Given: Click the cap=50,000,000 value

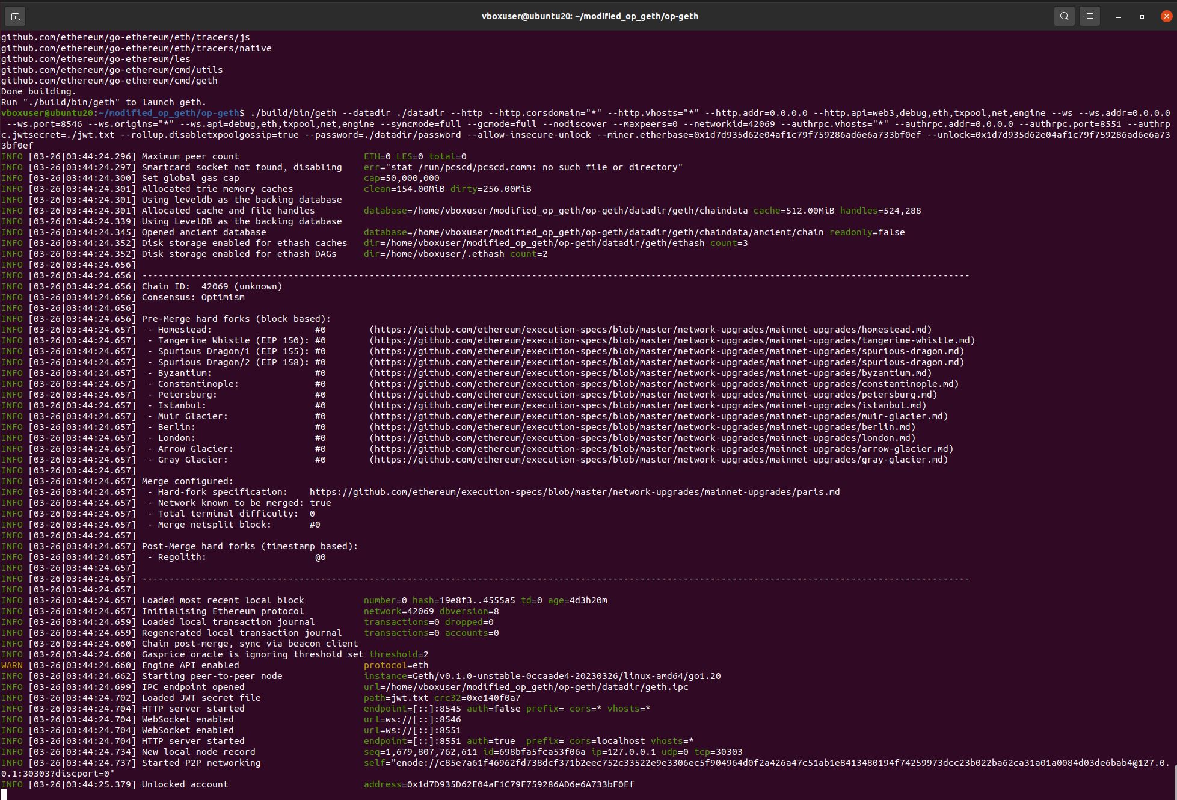Looking at the screenshot, I should click(x=401, y=178).
